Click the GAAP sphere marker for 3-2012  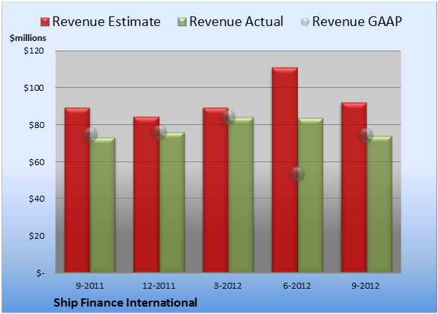tap(228, 118)
